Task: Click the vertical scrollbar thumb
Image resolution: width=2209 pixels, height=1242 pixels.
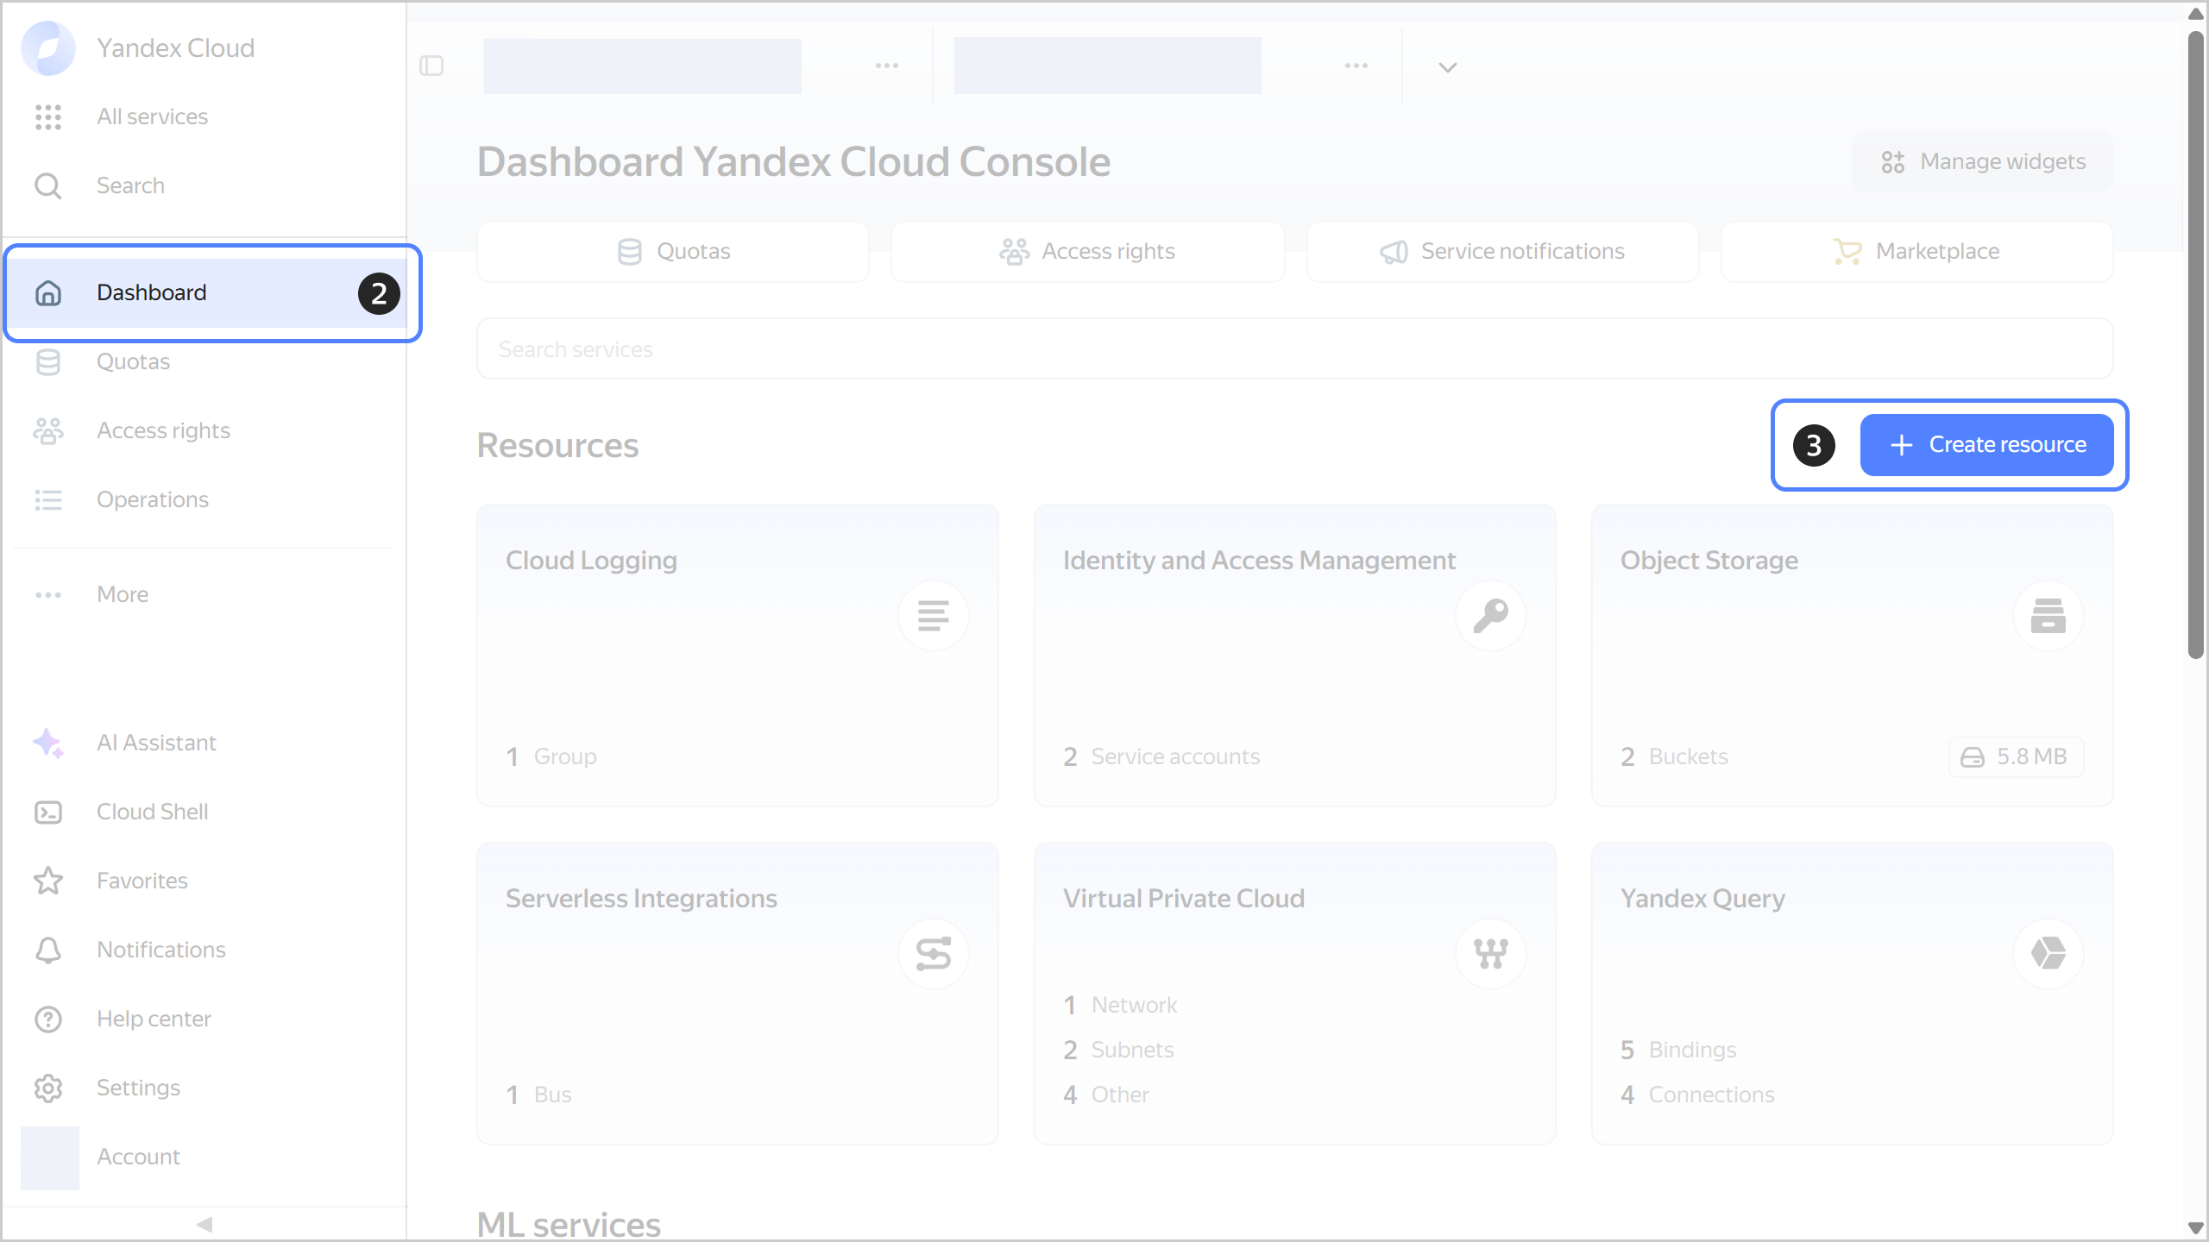Action: point(2195,345)
